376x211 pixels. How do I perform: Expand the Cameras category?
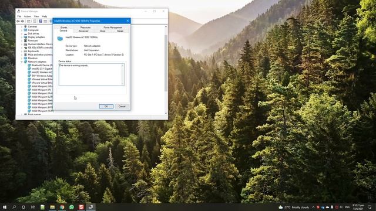[x=22, y=26]
